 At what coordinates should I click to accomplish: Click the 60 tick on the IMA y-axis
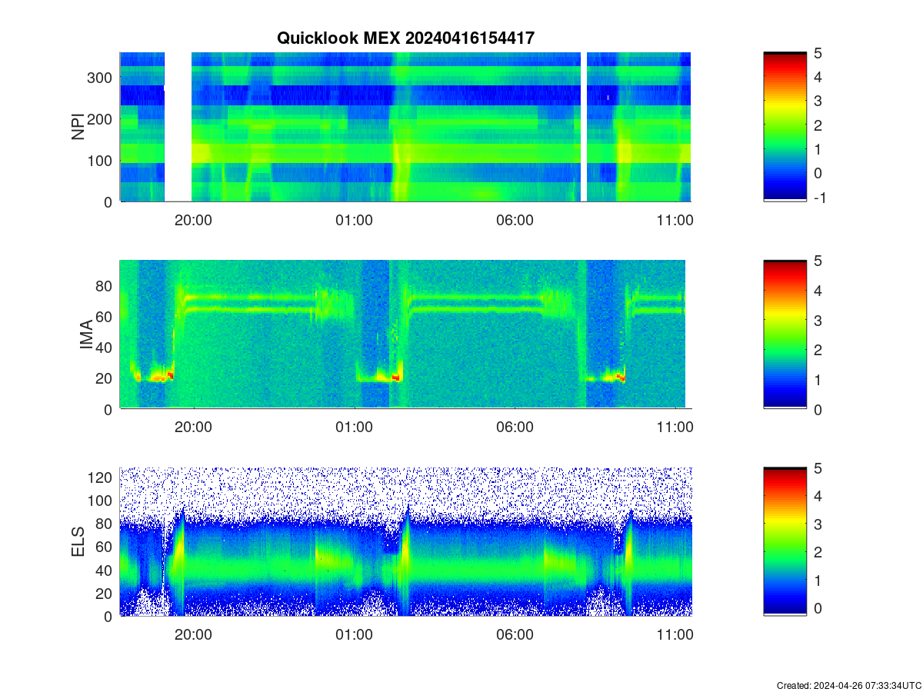pyautogui.click(x=105, y=317)
